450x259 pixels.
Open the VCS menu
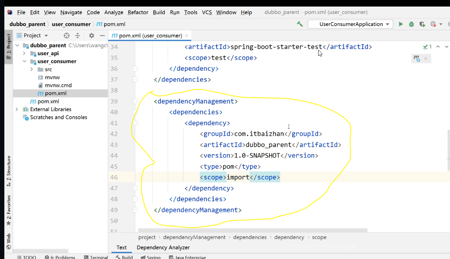(207, 12)
